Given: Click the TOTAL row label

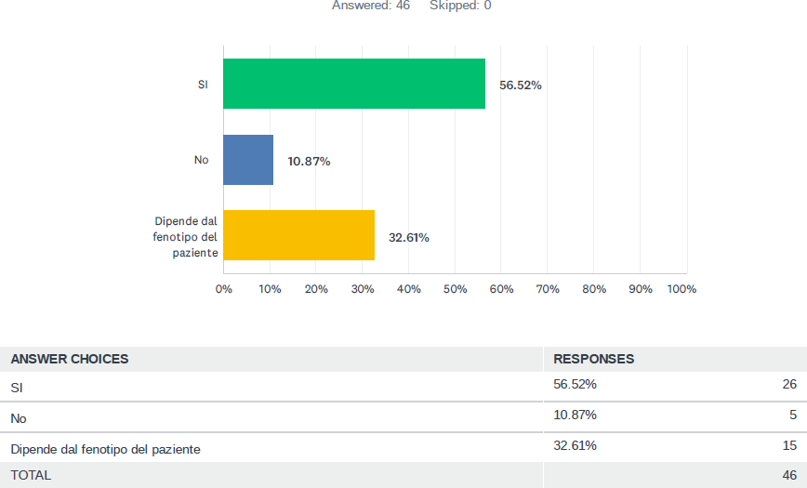Looking at the screenshot, I should click(31, 475).
